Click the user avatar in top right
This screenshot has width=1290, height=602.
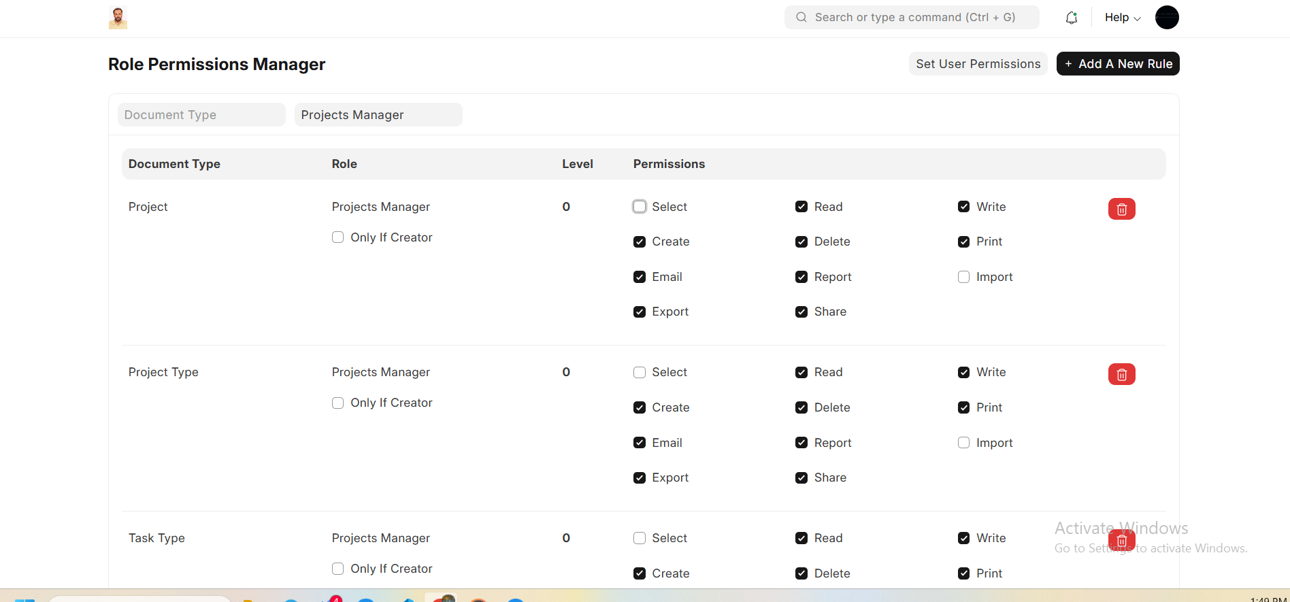coord(1166,18)
